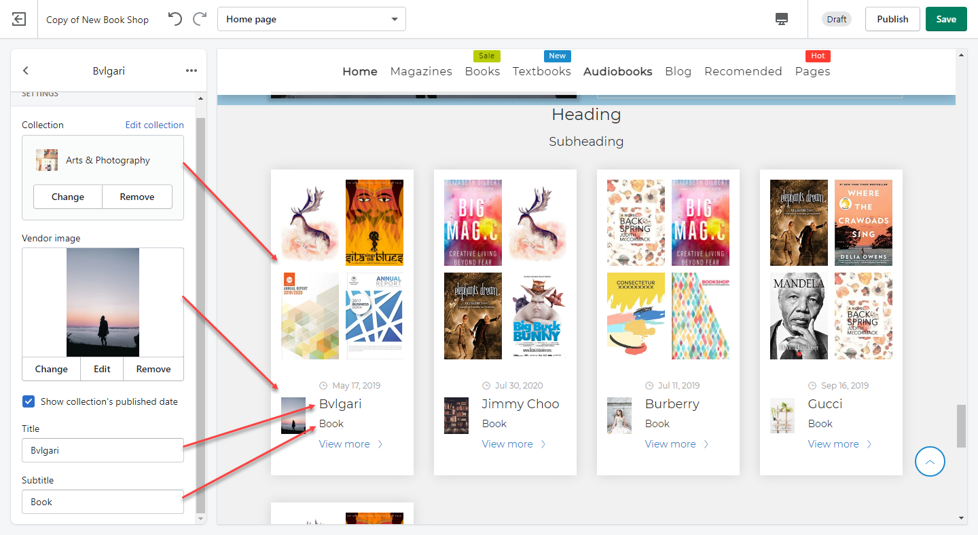Open the Home page template dropdown
Viewport: 978px width, 535px height.
(312, 19)
